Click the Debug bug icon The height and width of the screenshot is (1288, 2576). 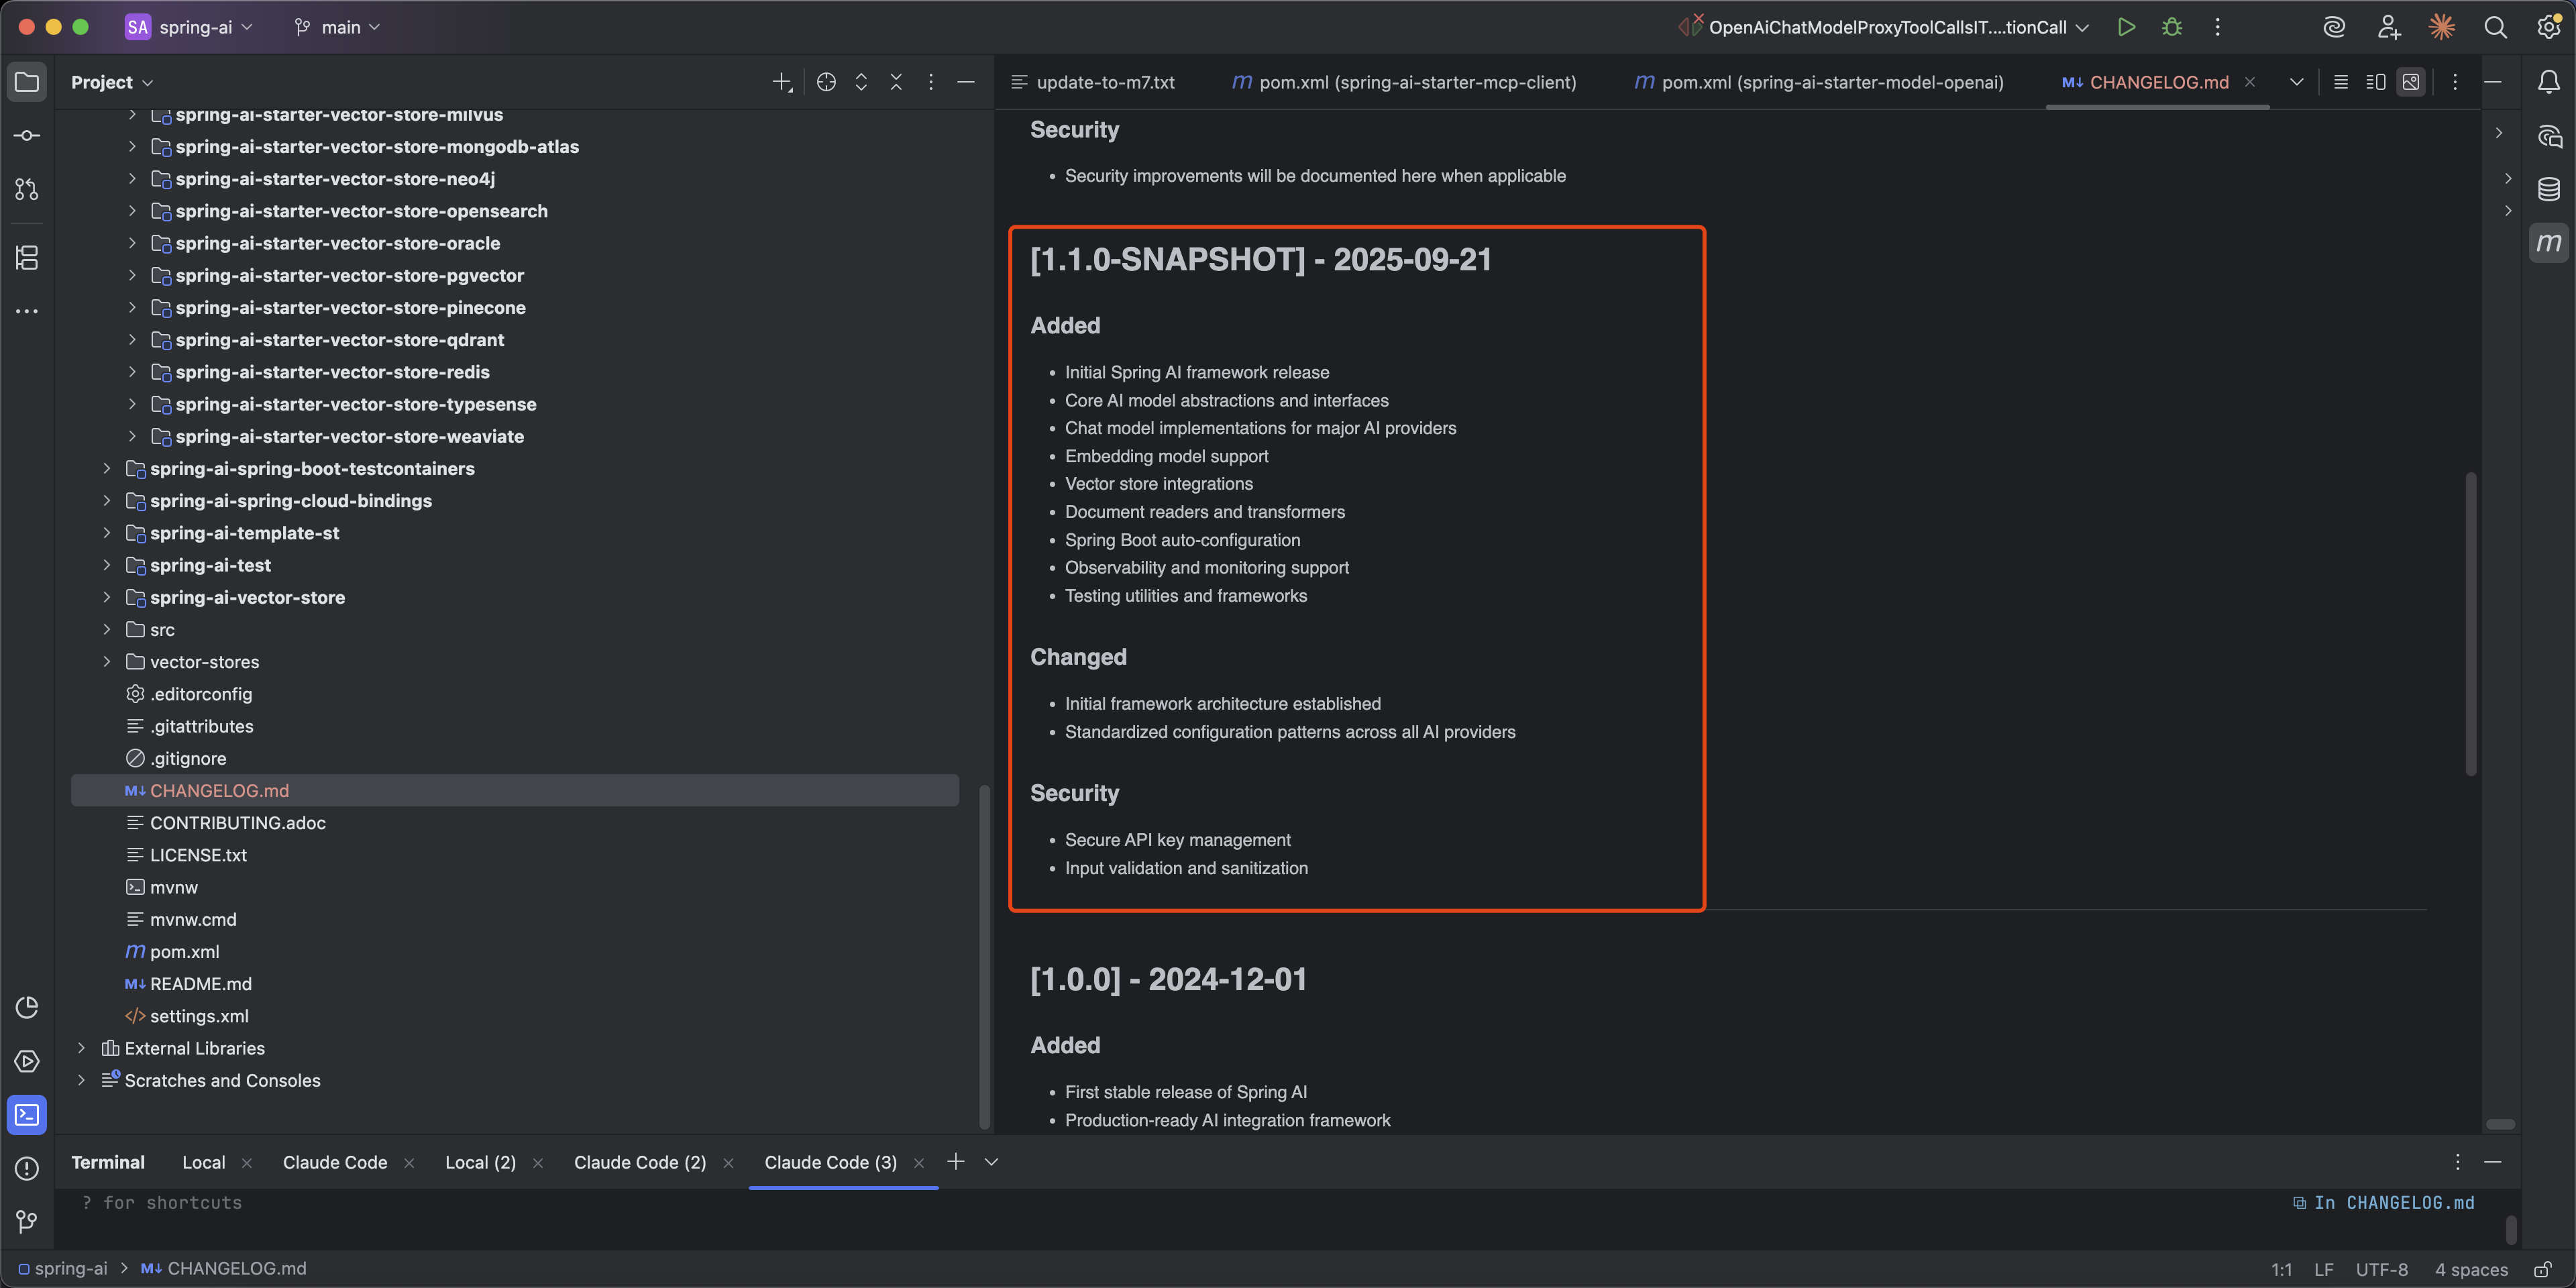tap(2171, 27)
